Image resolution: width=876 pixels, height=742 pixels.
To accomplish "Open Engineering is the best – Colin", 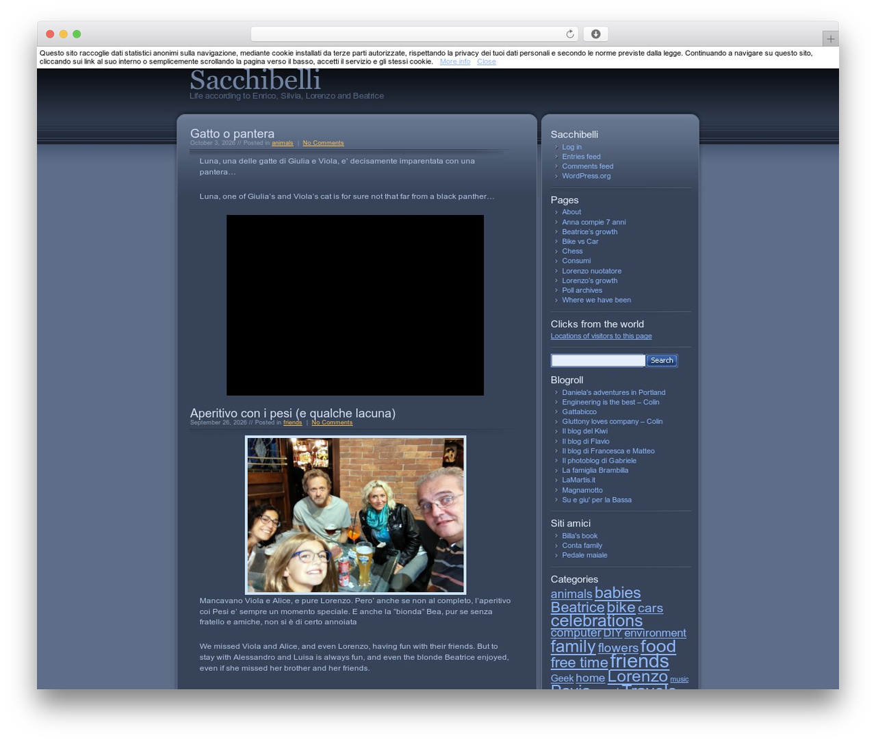I will click(x=610, y=402).
